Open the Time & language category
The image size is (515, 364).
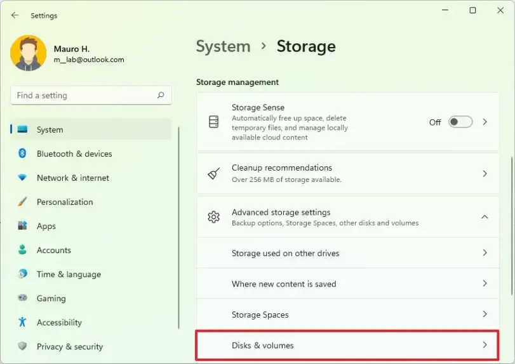[x=69, y=274]
